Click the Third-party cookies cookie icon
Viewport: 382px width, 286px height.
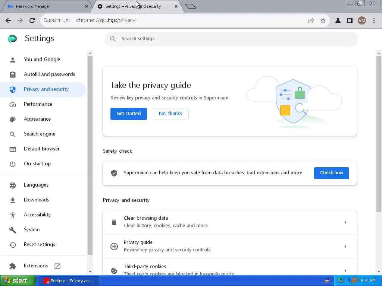[x=114, y=270]
